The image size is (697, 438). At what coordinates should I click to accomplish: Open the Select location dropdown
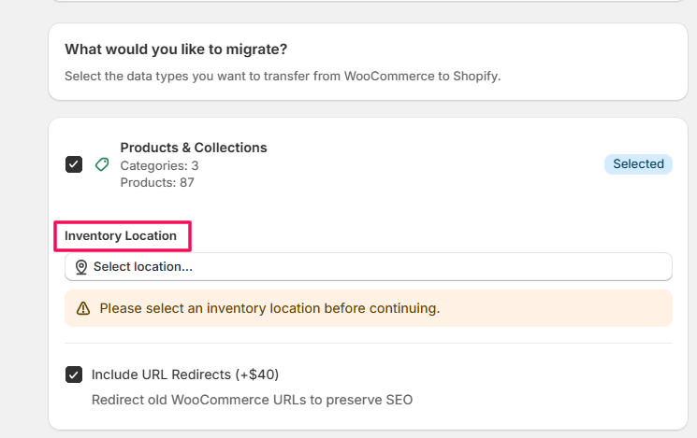(368, 267)
